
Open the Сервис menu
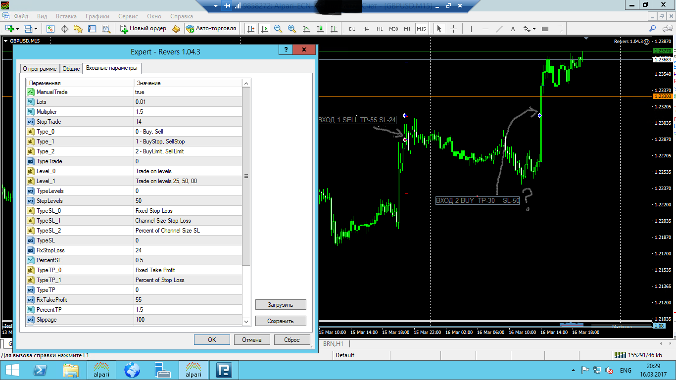[x=128, y=16]
